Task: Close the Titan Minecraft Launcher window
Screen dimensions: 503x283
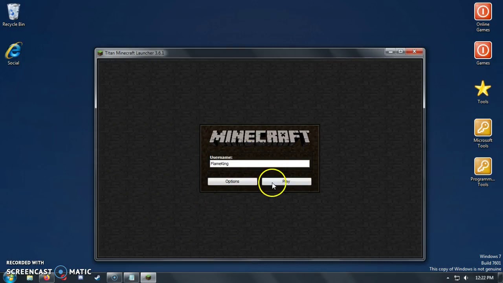Action: [x=414, y=51]
